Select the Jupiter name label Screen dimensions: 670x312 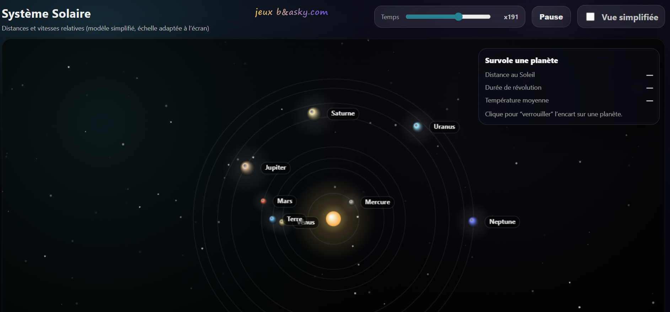coord(275,168)
